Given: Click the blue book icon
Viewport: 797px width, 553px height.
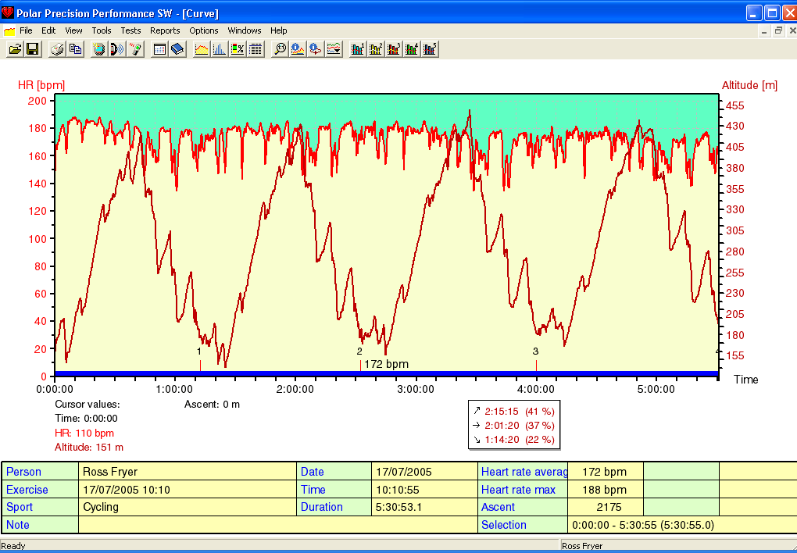Looking at the screenshot, I should click(x=177, y=49).
